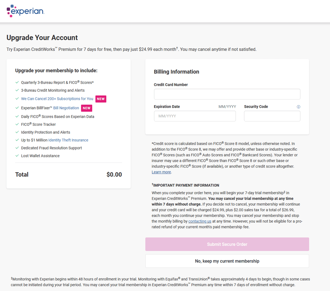Click the Billing Information heading
Viewport: 330px width, 291px height.
pyautogui.click(x=176, y=72)
